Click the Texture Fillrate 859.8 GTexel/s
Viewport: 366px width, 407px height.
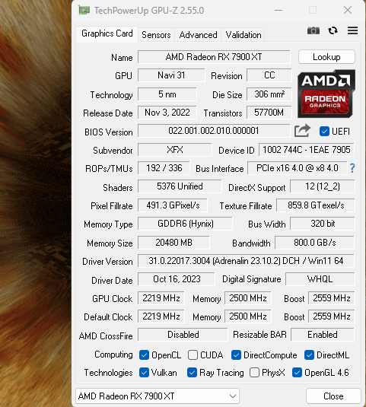pyautogui.click(x=315, y=205)
